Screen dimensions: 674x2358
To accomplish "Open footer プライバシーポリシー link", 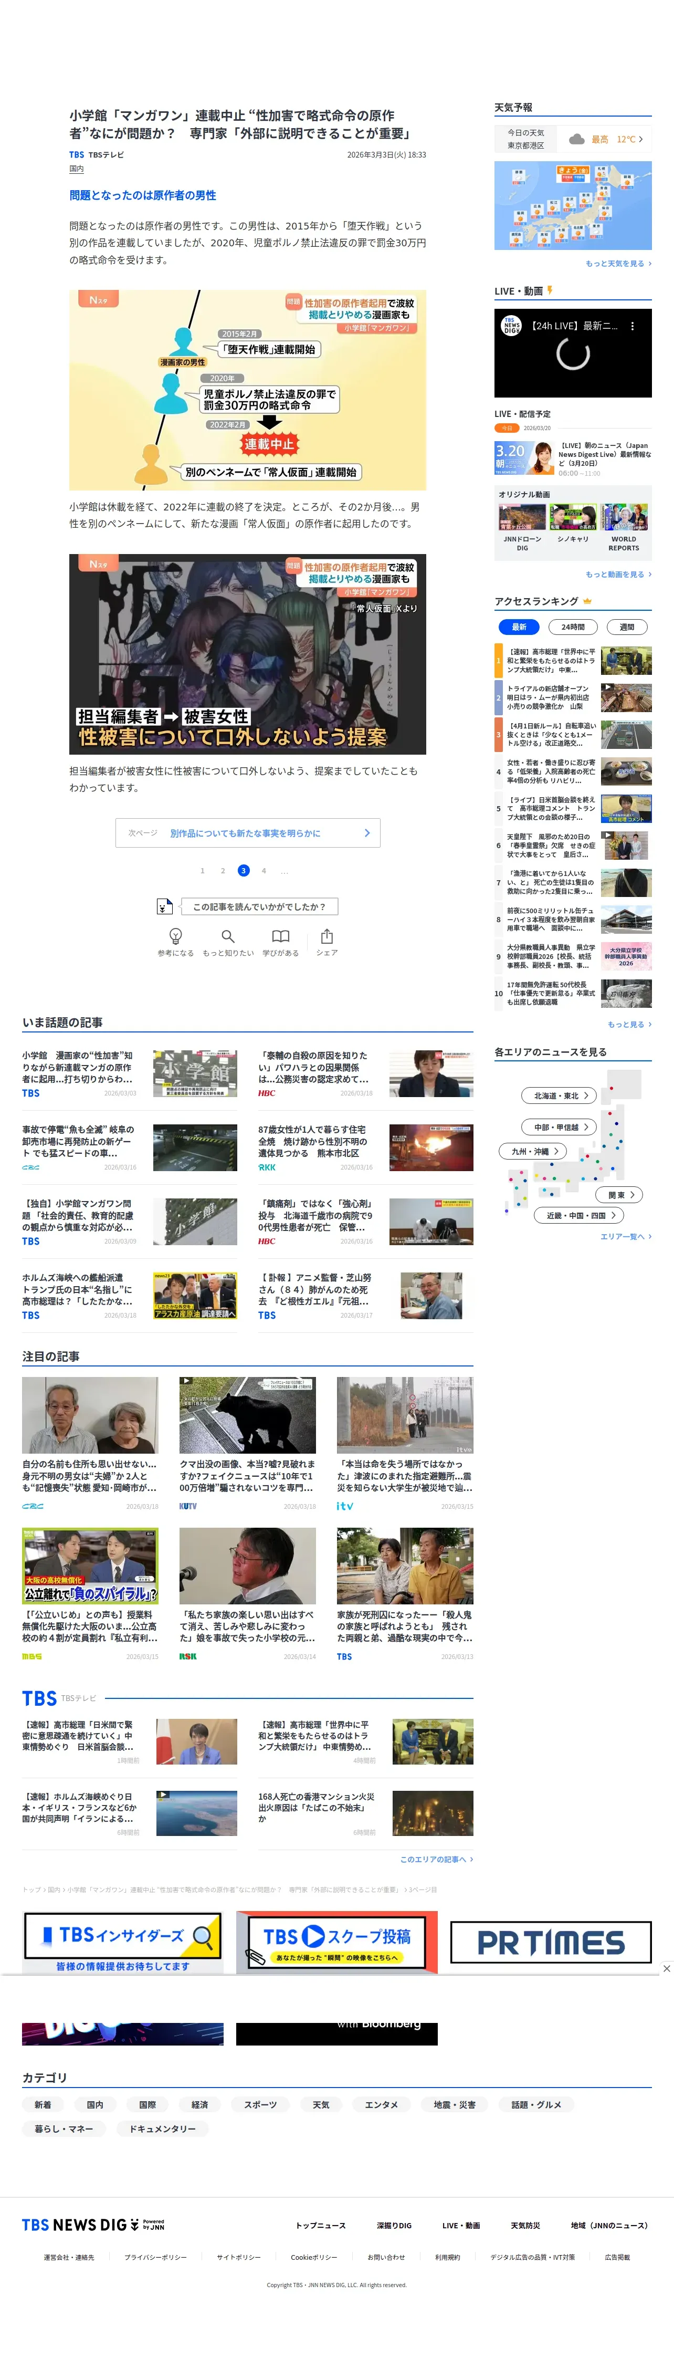I will pyautogui.click(x=155, y=2257).
